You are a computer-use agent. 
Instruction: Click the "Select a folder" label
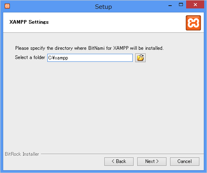(x=30, y=57)
